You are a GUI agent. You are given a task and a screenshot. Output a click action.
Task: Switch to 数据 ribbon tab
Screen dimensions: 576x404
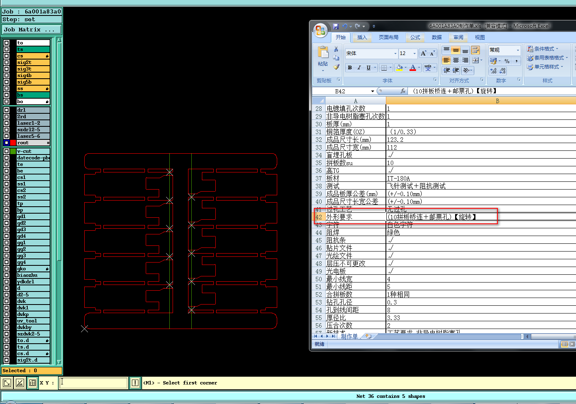(437, 38)
